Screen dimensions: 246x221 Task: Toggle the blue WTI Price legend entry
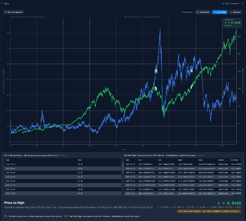[28, 17]
